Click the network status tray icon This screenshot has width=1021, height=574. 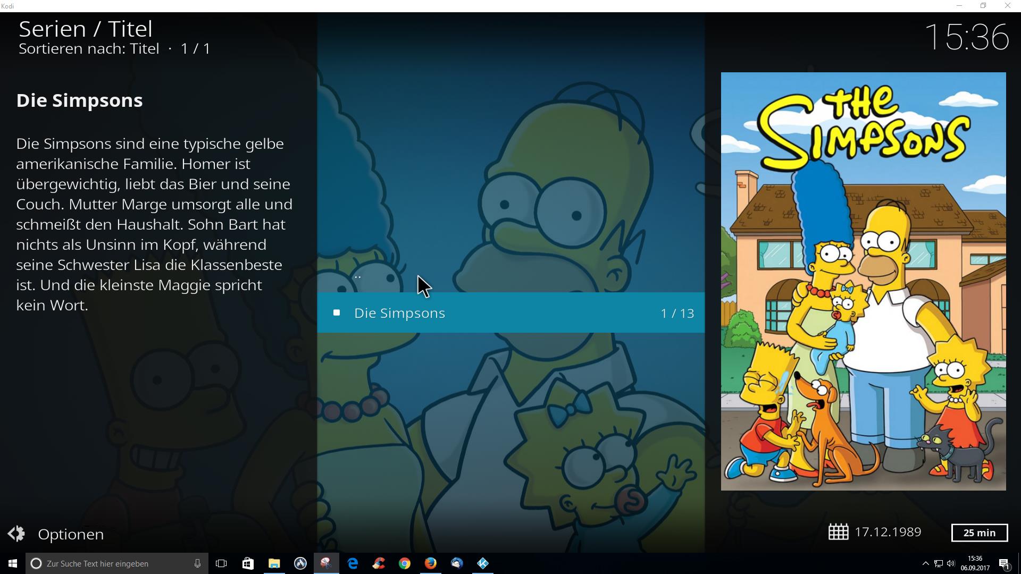(x=939, y=563)
